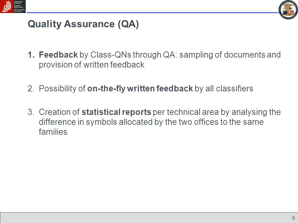Screen dimensions: 298x223
Task: Click the blue horizontal header line
Action: click(x=152, y=13)
